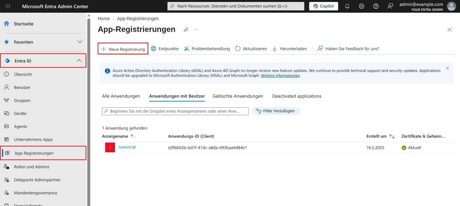
Task: Click Home in the breadcrumb
Action: tap(104, 19)
